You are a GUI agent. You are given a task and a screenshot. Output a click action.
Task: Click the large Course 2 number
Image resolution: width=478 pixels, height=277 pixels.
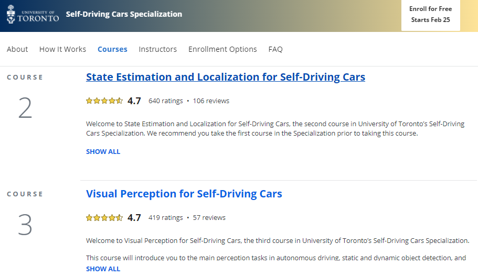point(25,108)
